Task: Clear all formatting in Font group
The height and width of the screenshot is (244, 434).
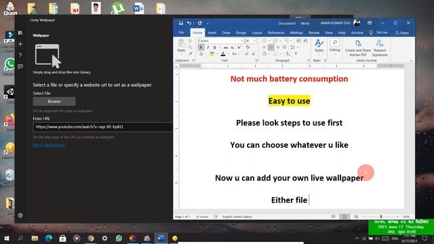Action: pyautogui.click(x=248, y=47)
